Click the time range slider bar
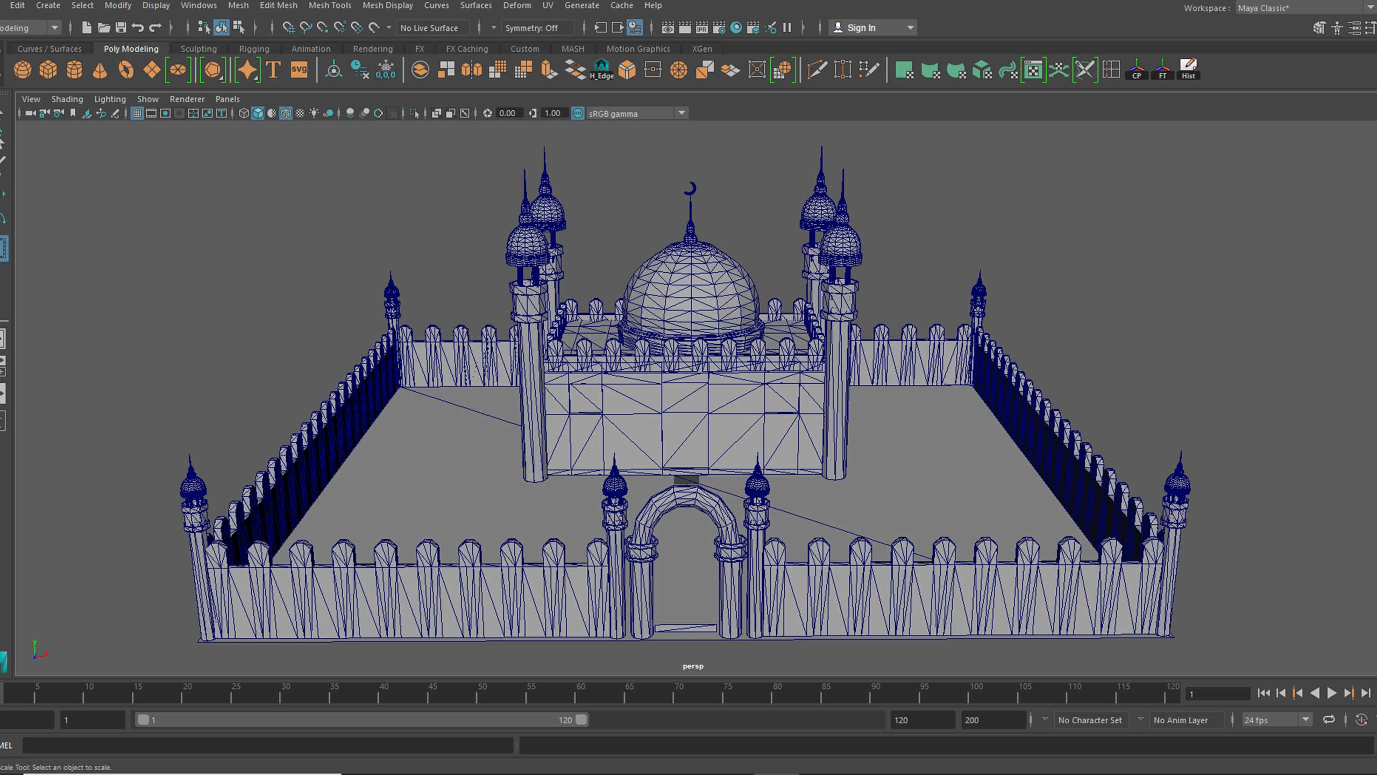Viewport: 1377px width, 775px height. [x=360, y=720]
